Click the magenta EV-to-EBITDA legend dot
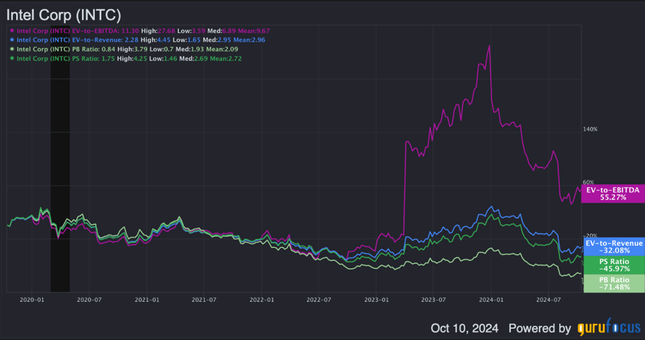This screenshot has height=340, width=645. [x=11, y=30]
